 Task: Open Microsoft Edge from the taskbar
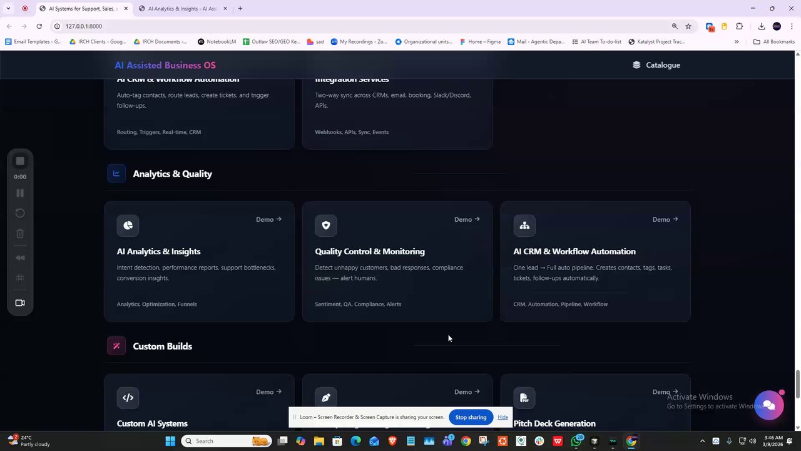tap(355, 441)
